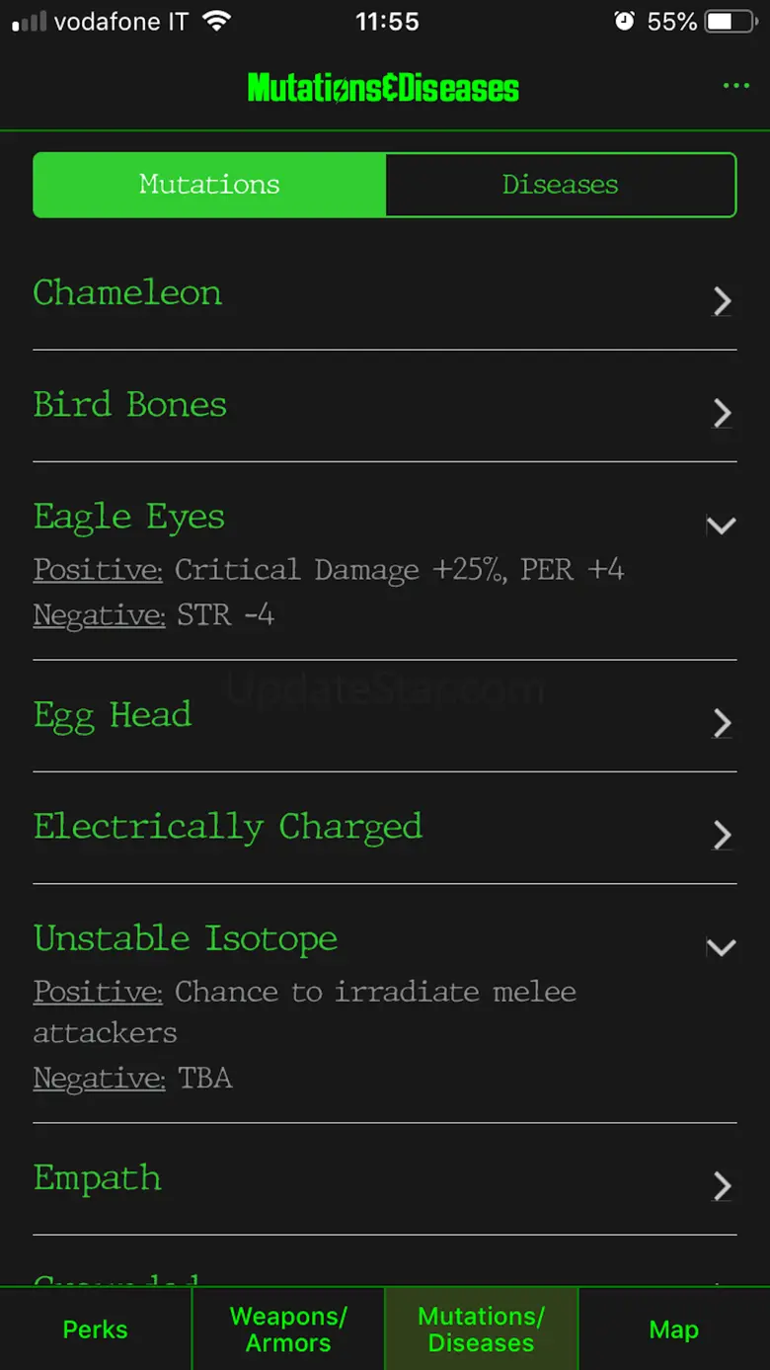The height and width of the screenshot is (1370, 770).
Task: Select the Mutations/Diseases bottom tab
Action: [x=481, y=1330]
